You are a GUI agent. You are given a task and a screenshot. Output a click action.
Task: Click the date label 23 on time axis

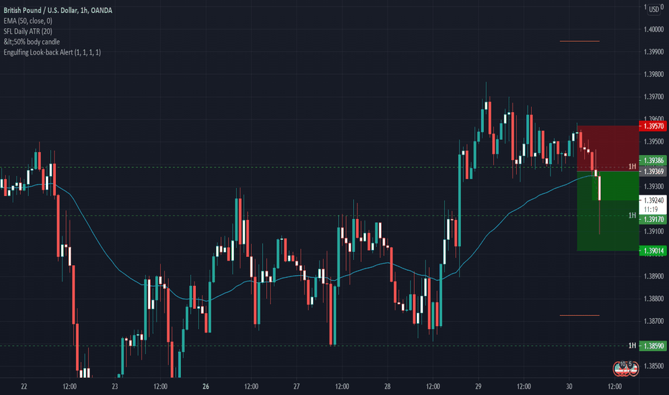click(x=115, y=386)
